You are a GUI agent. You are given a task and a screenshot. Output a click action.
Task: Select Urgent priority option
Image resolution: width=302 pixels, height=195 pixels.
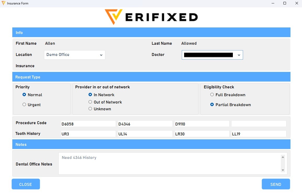tap(24, 105)
